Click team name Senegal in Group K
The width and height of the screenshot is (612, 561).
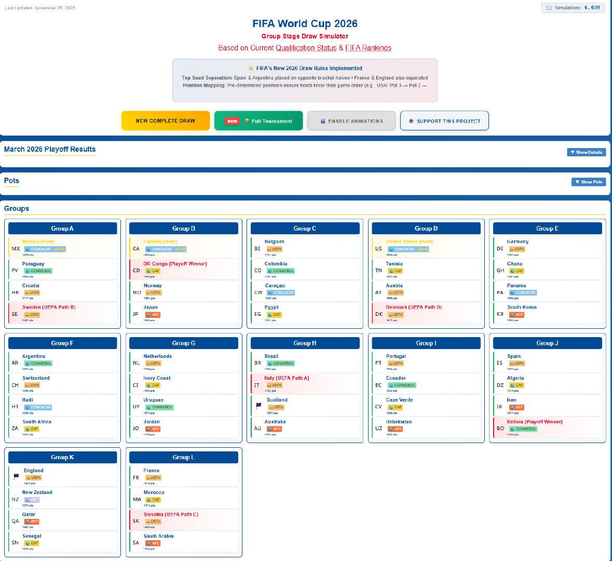(32, 536)
